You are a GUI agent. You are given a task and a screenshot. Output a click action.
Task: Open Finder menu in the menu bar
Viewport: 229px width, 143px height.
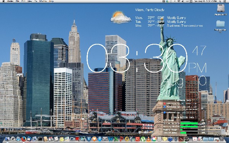click(10, 1)
